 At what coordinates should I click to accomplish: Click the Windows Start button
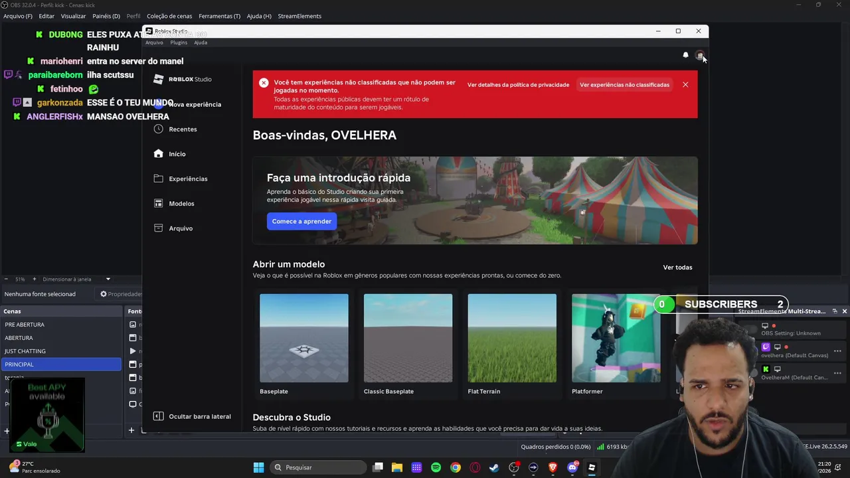click(258, 467)
